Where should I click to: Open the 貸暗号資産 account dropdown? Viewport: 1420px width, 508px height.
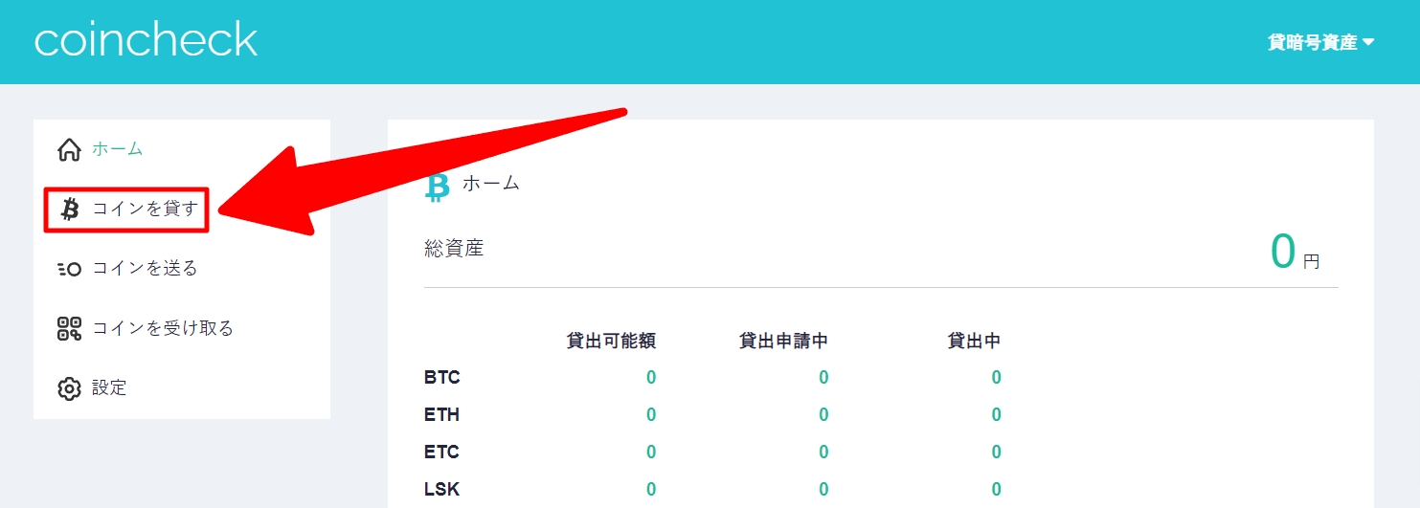(x=1320, y=42)
